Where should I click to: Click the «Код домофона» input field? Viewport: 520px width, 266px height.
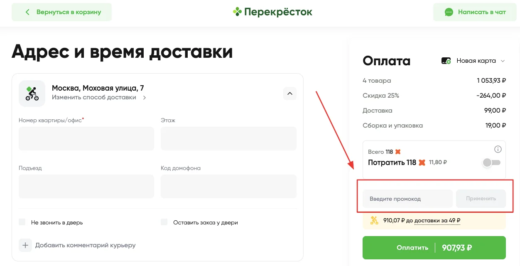pos(228,186)
